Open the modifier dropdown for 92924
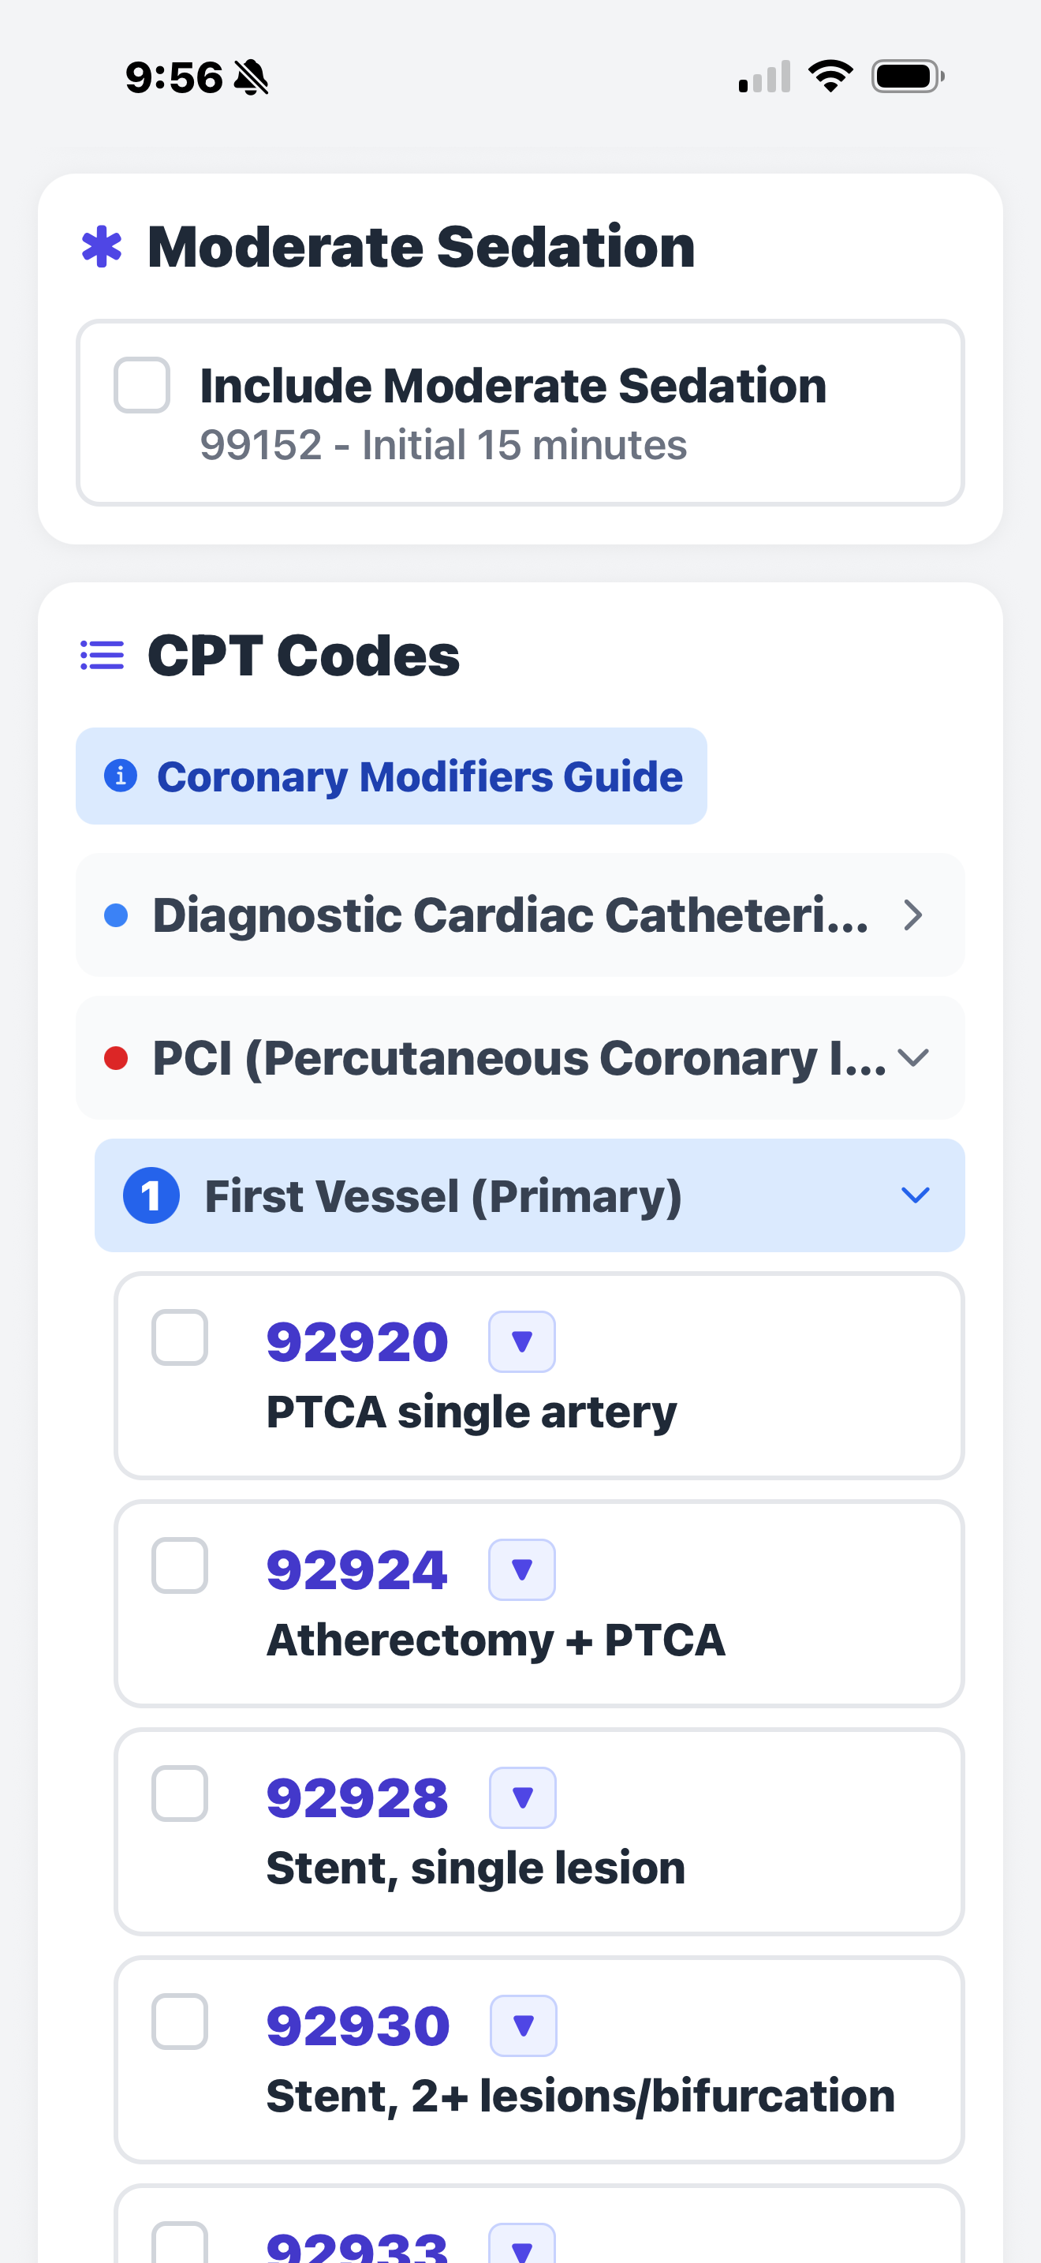The height and width of the screenshot is (2263, 1041). [521, 1568]
